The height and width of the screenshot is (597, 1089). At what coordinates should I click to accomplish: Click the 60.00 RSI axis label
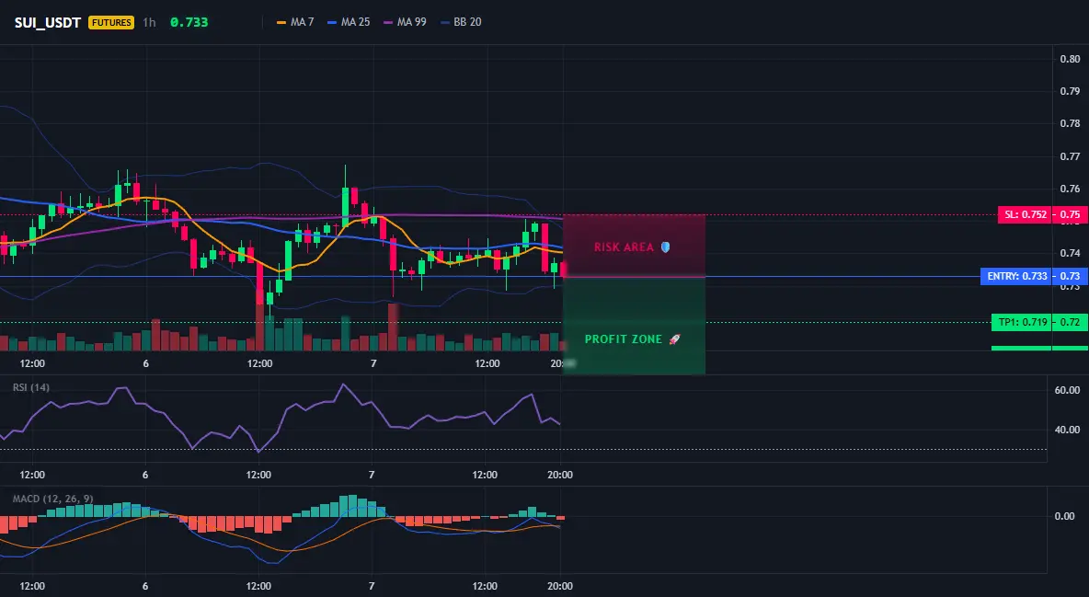coord(1067,390)
